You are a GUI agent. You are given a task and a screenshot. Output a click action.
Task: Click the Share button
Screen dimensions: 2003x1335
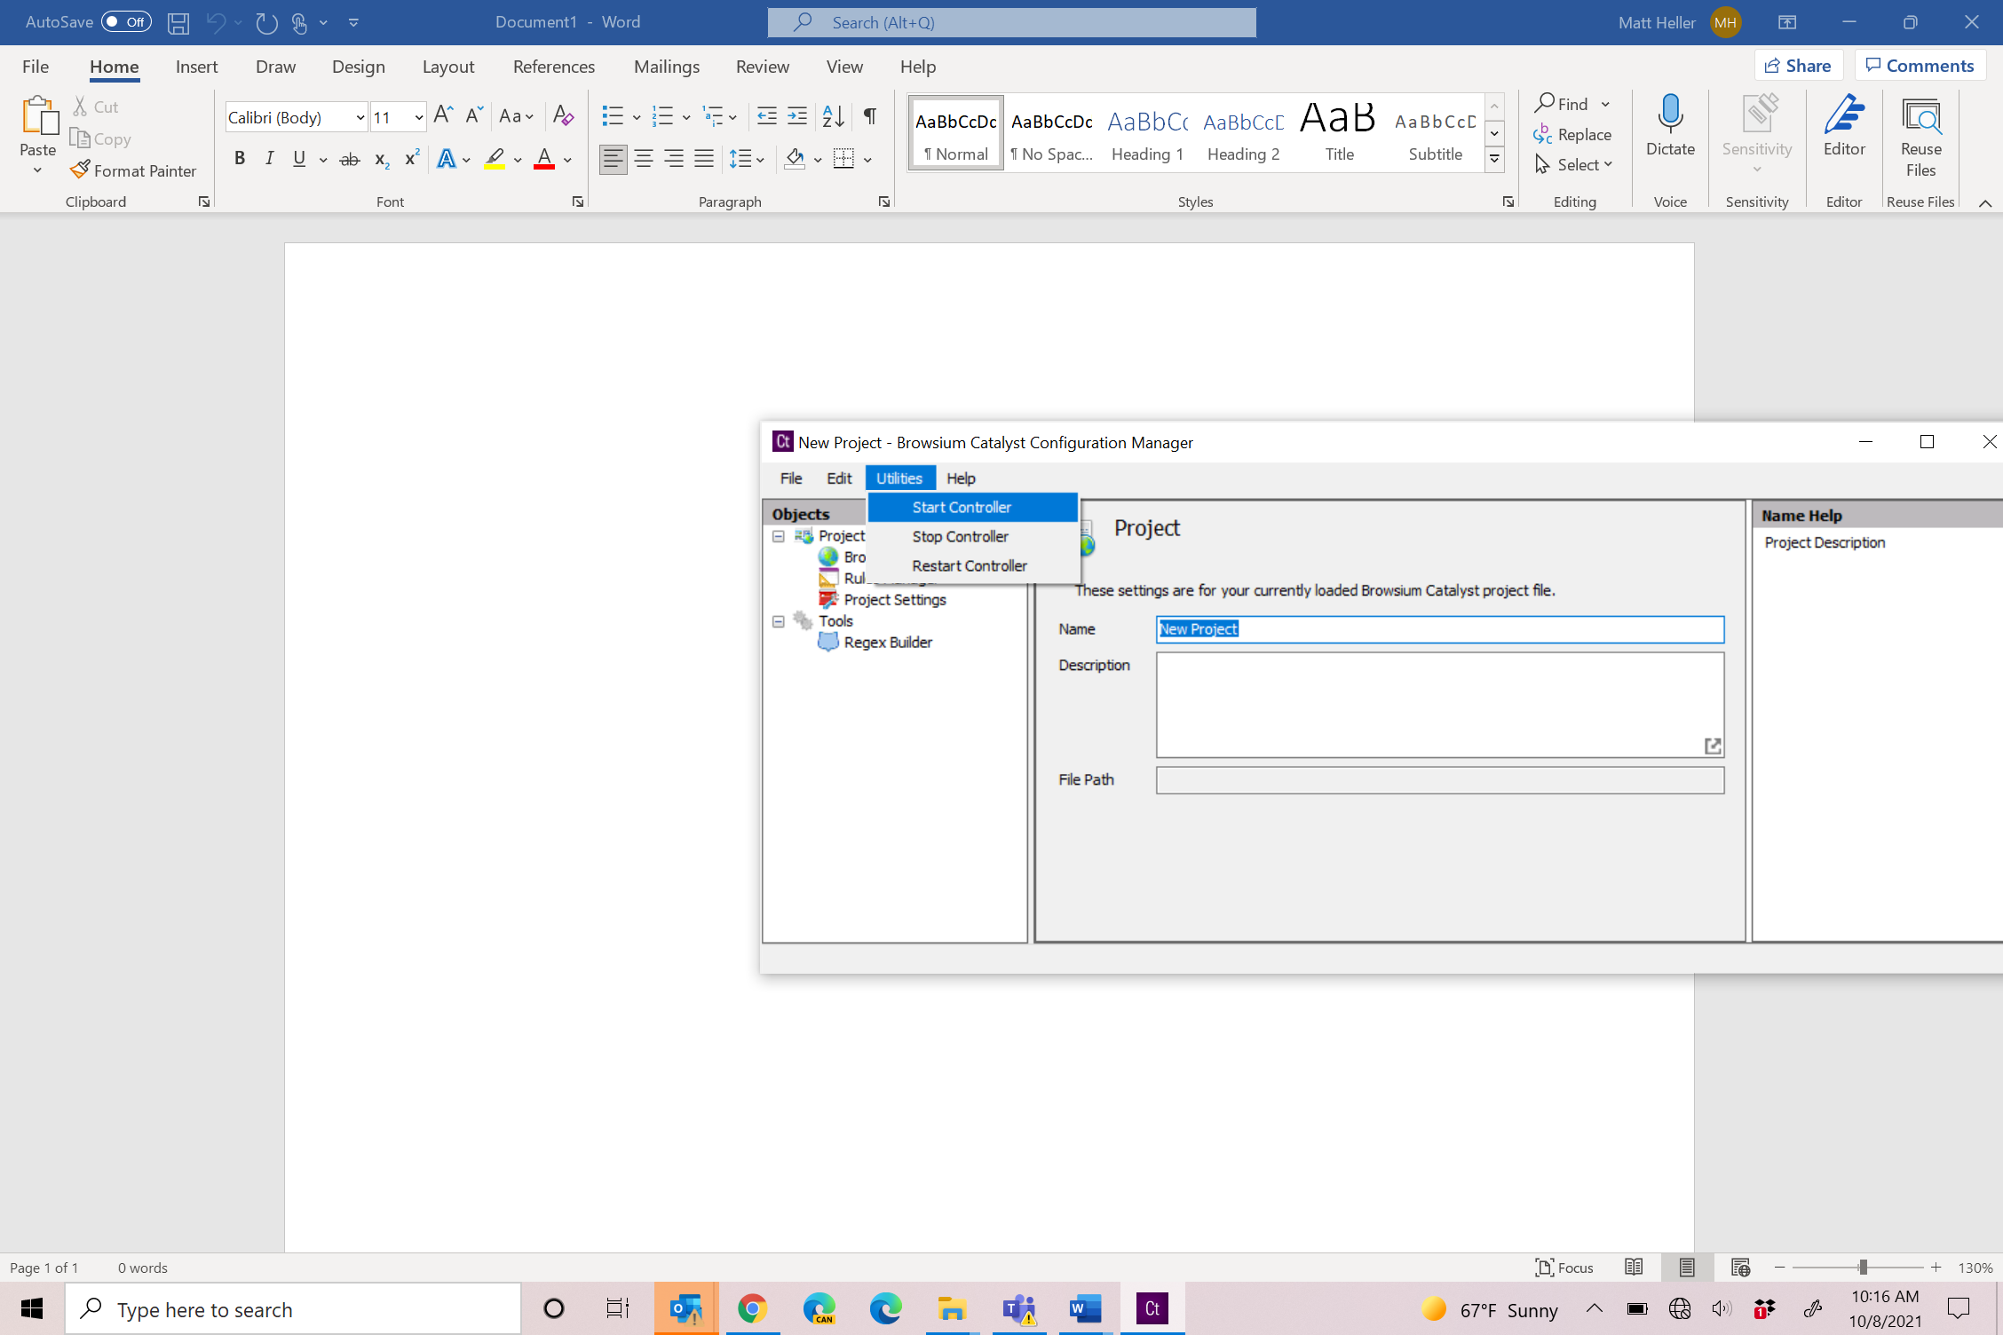1797,66
